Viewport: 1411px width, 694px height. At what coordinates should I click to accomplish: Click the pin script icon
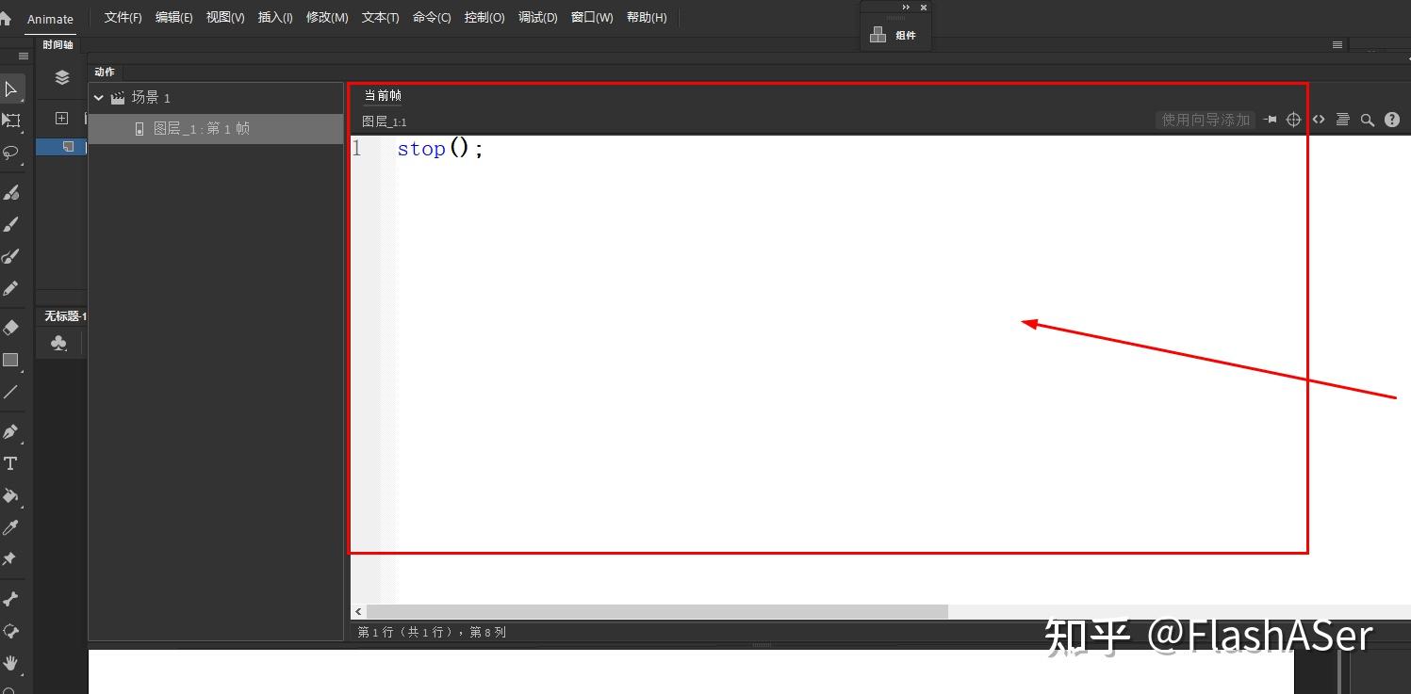point(1270,120)
